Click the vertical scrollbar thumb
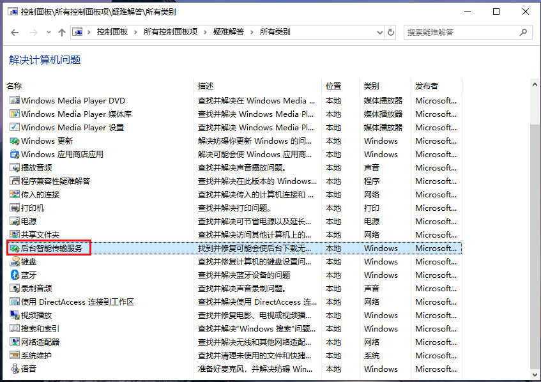541x382 pixels. coord(535,247)
